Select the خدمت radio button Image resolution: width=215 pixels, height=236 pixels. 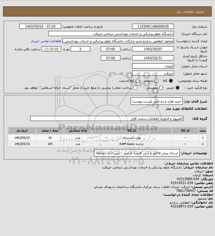(156, 81)
